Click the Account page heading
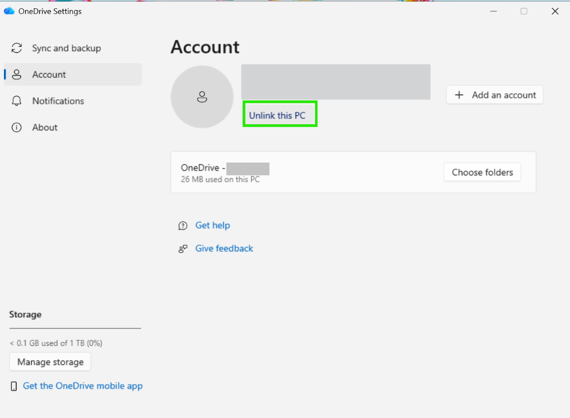The image size is (570, 418). click(x=205, y=47)
